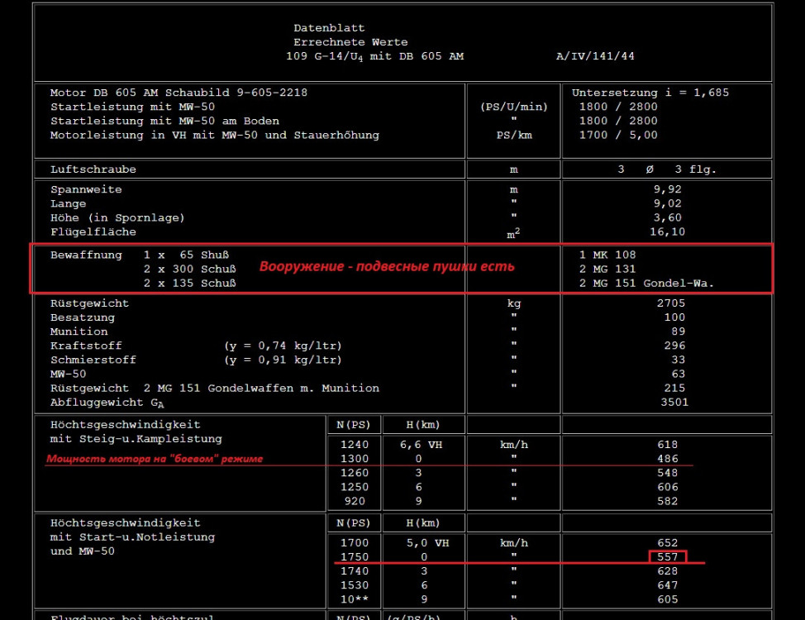The height and width of the screenshot is (620, 805).
Task: Click the 'Besatzung' label
Action: (82, 317)
